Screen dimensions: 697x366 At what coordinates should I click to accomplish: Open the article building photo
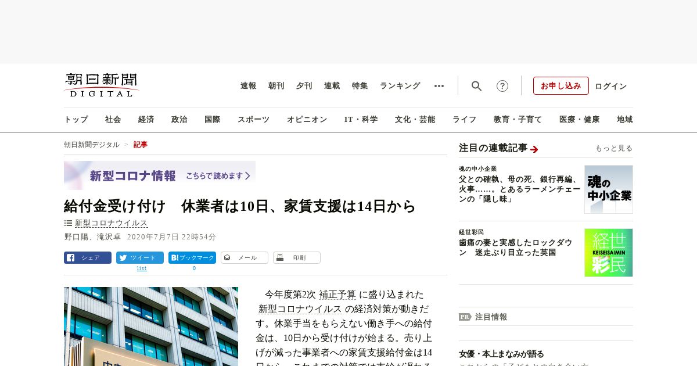tap(151, 326)
